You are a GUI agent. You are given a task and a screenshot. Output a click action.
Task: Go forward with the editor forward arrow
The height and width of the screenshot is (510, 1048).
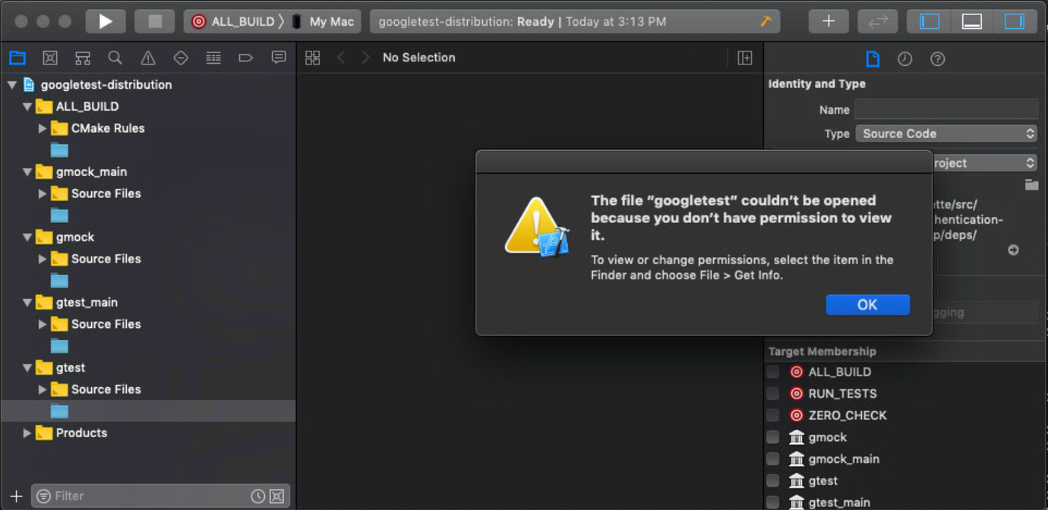(x=365, y=58)
